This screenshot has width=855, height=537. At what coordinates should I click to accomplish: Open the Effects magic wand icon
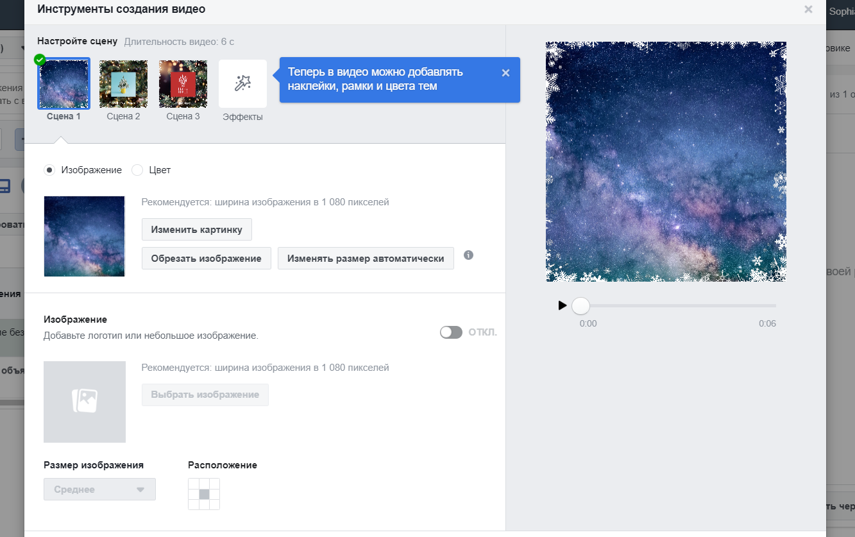pyautogui.click(x=242, y=83)
